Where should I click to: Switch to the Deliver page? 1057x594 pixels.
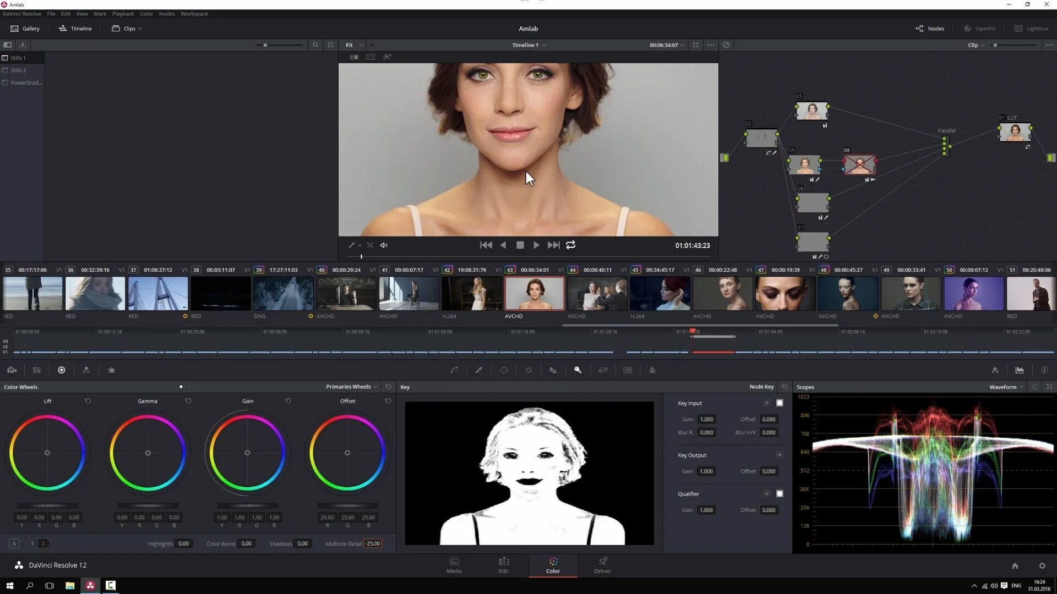[x=602, y=565]
